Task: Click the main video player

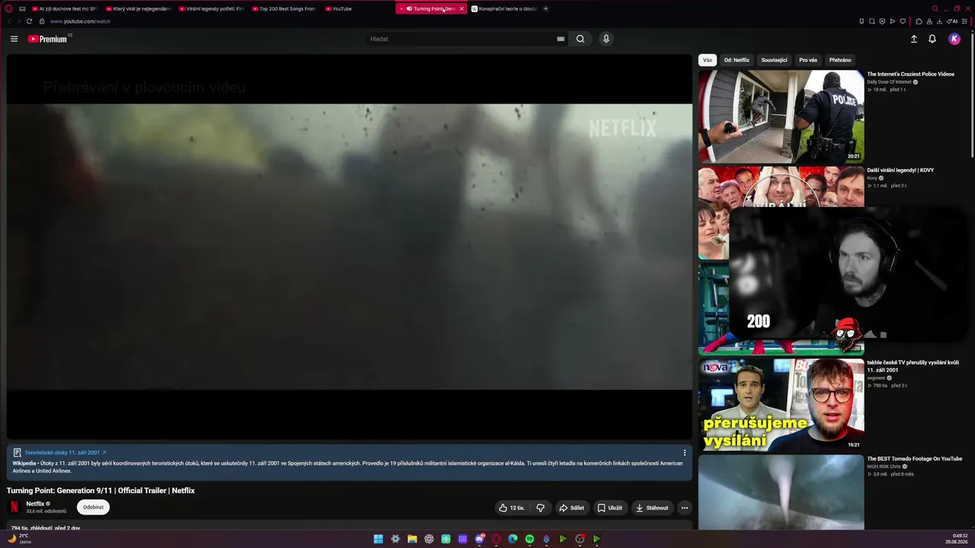Action: point(349,247)
